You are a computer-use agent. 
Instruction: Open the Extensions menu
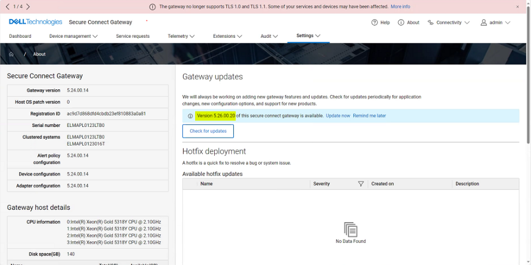tap(224, 36)
